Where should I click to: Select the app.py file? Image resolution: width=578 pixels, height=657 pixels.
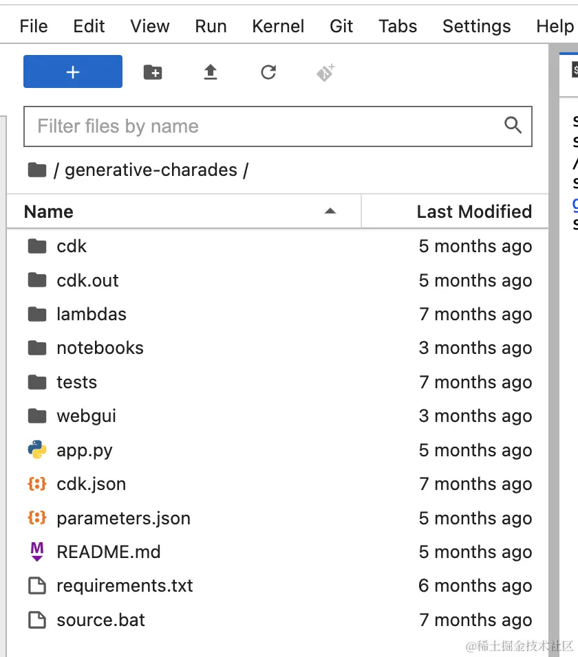click(x=278, y=450)
